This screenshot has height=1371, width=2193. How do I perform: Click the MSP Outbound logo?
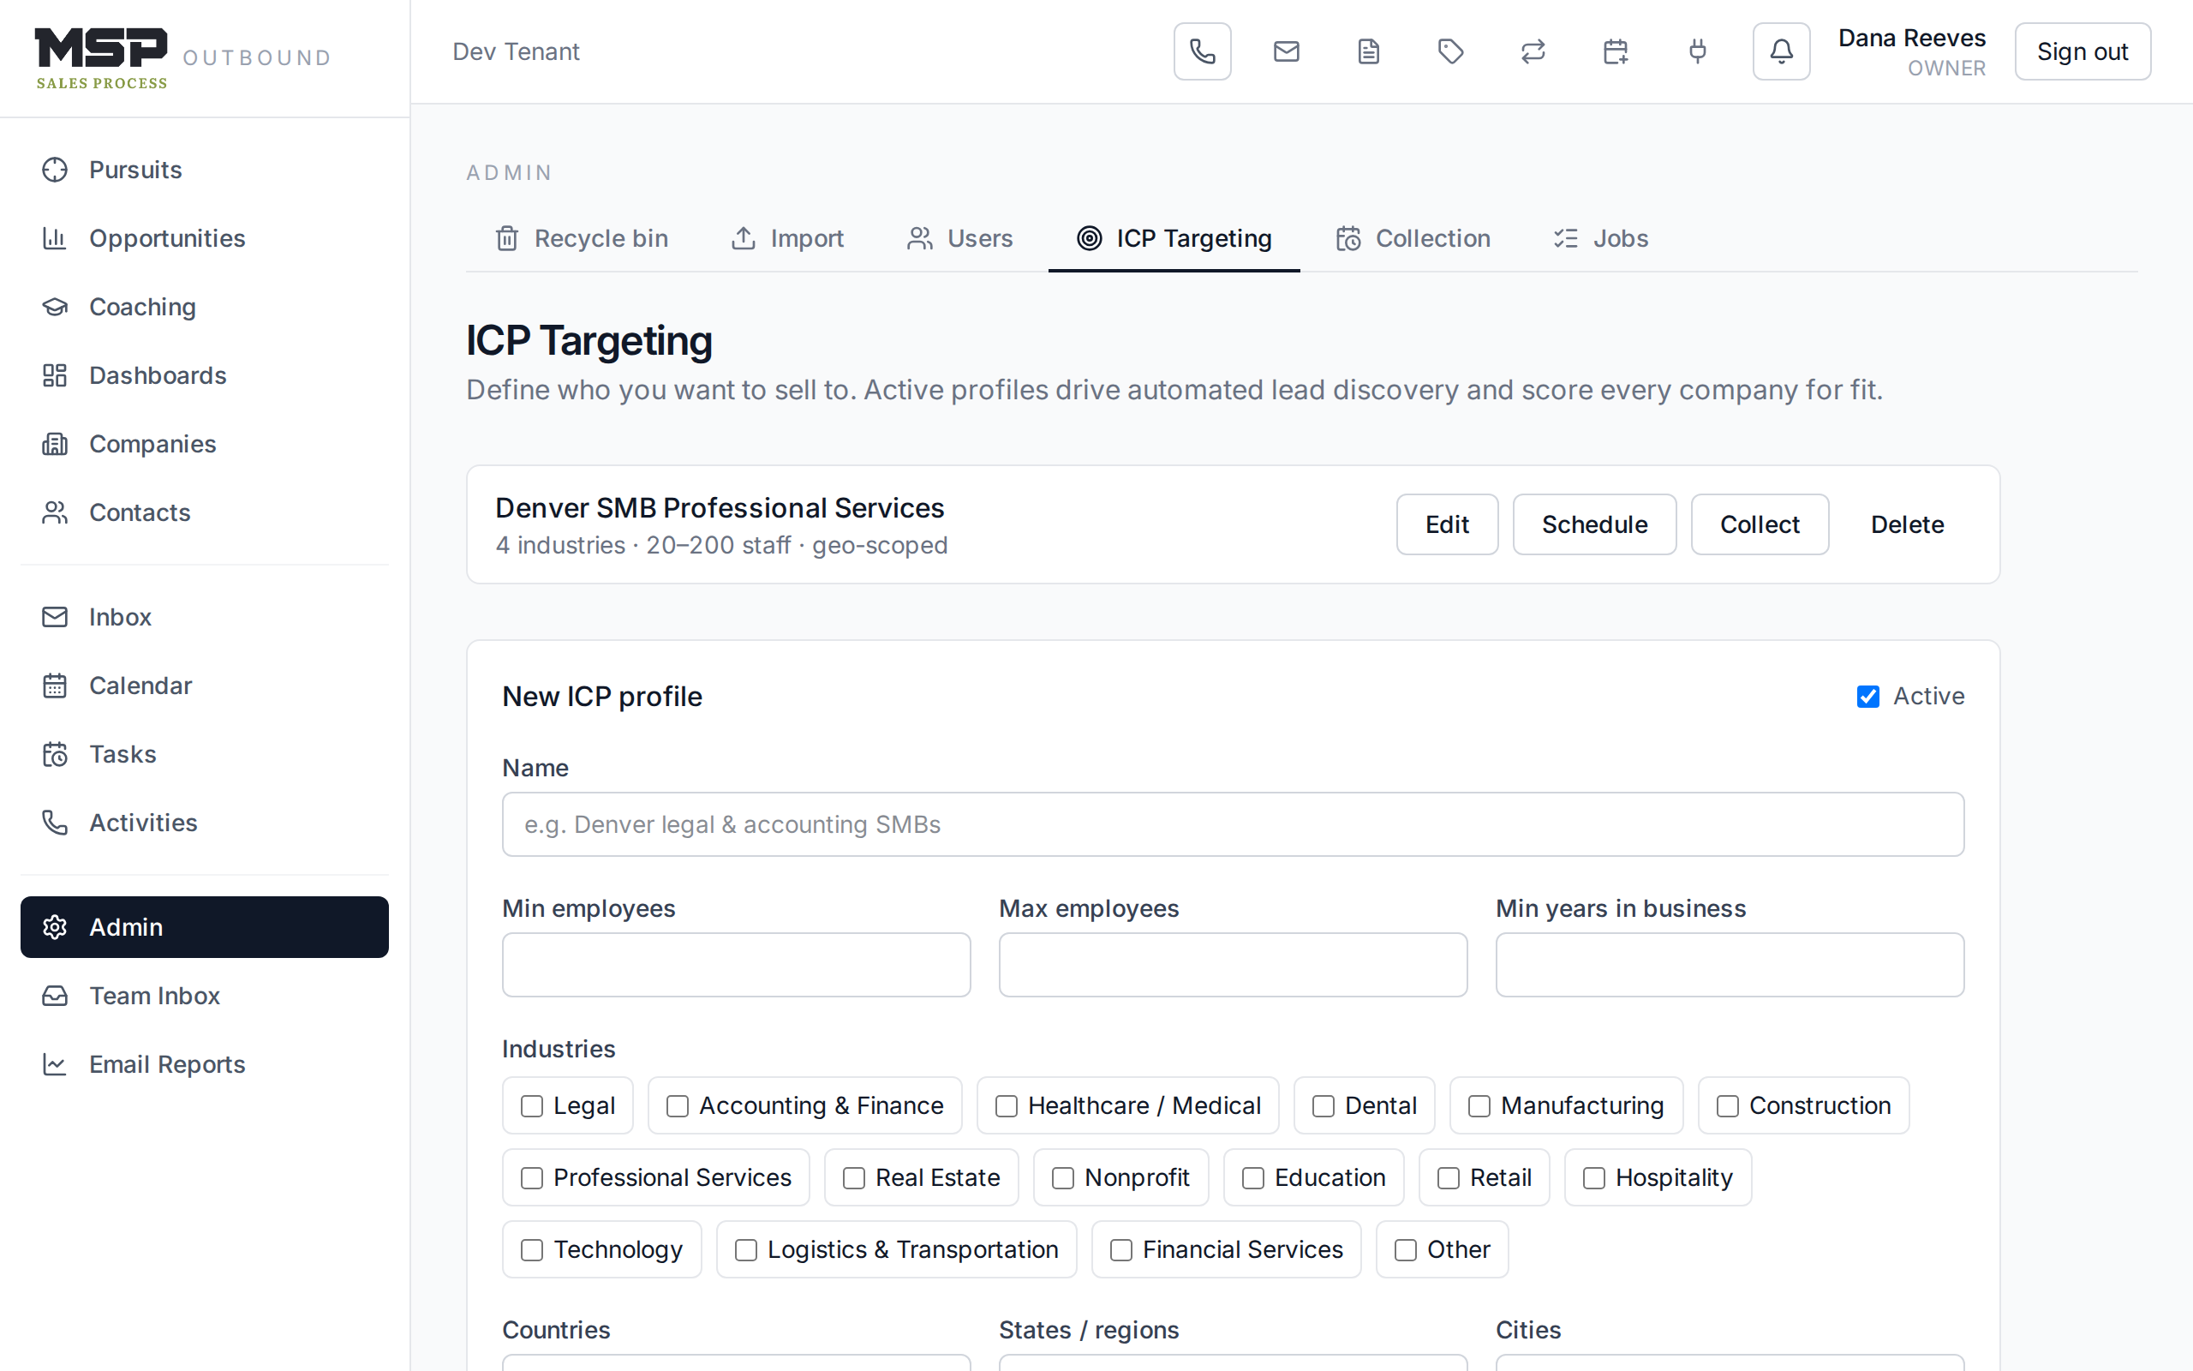point(183,58)
